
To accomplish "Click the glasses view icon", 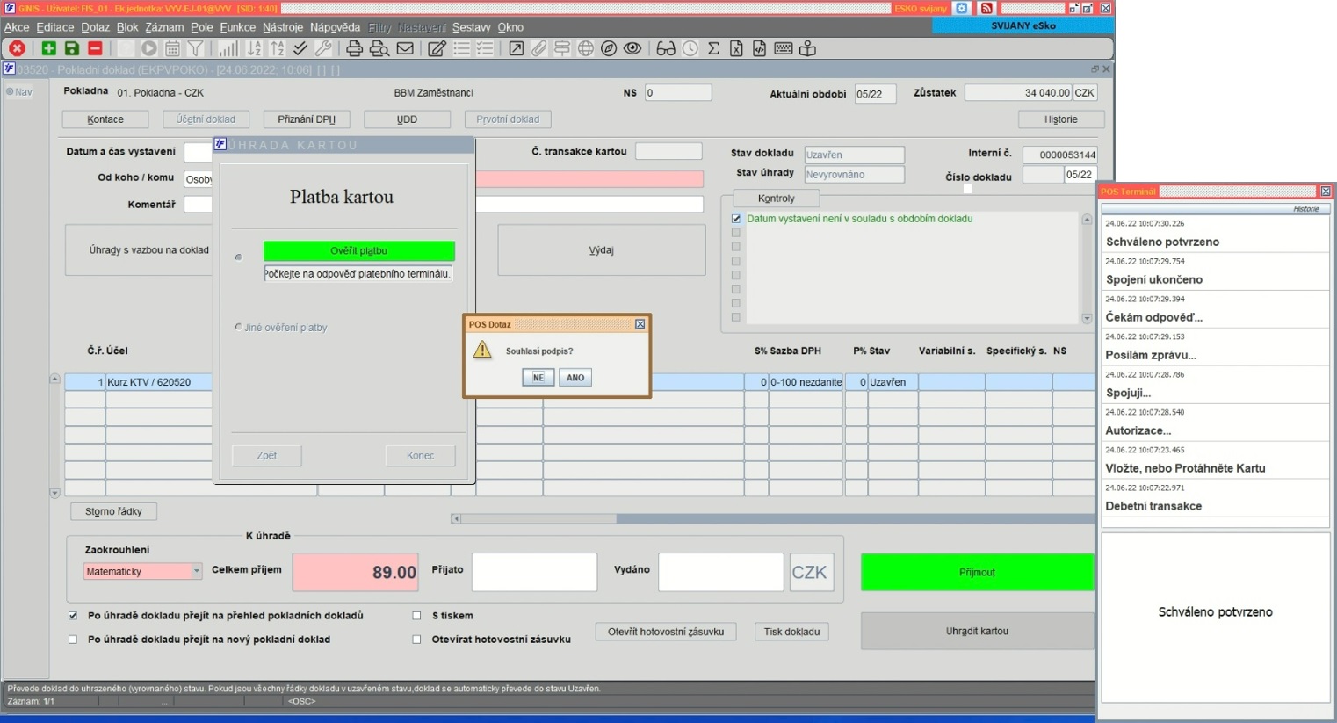I will coord(666,49).
